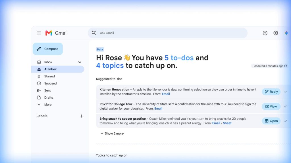This screenshot has width=291, height=163.
Task: Open the Drafts folder
Action: [58, 98]
